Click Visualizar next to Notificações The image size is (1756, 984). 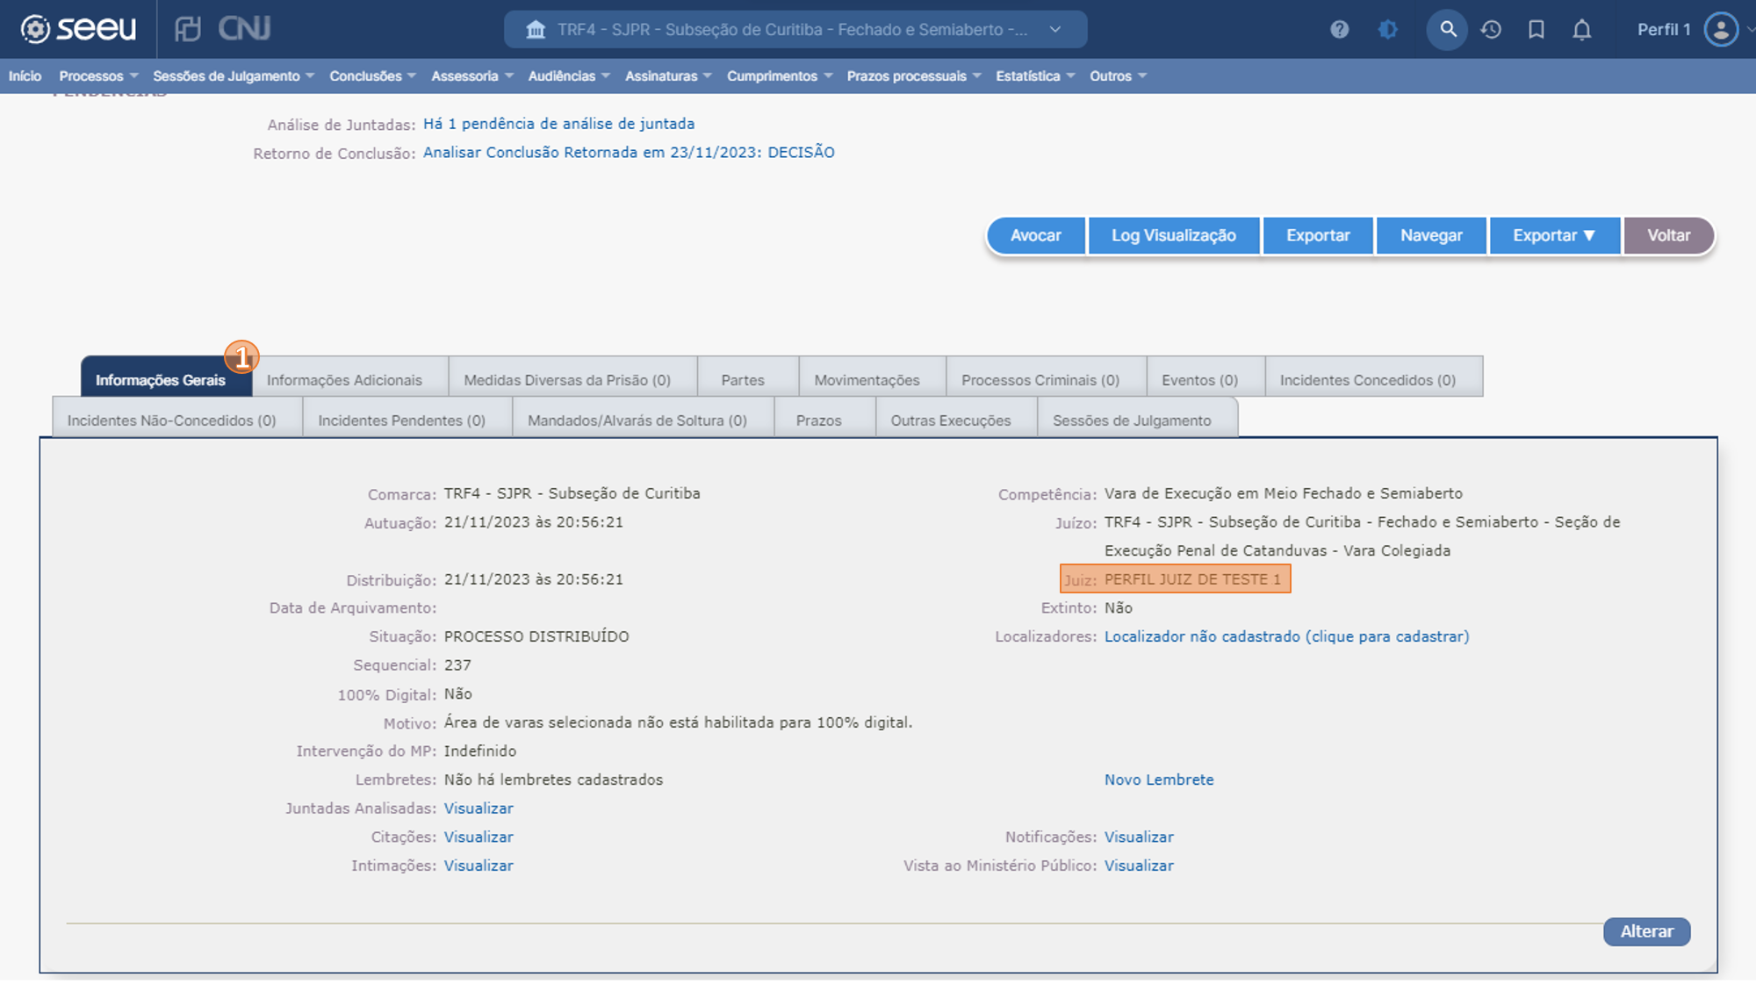point(1139,837)
